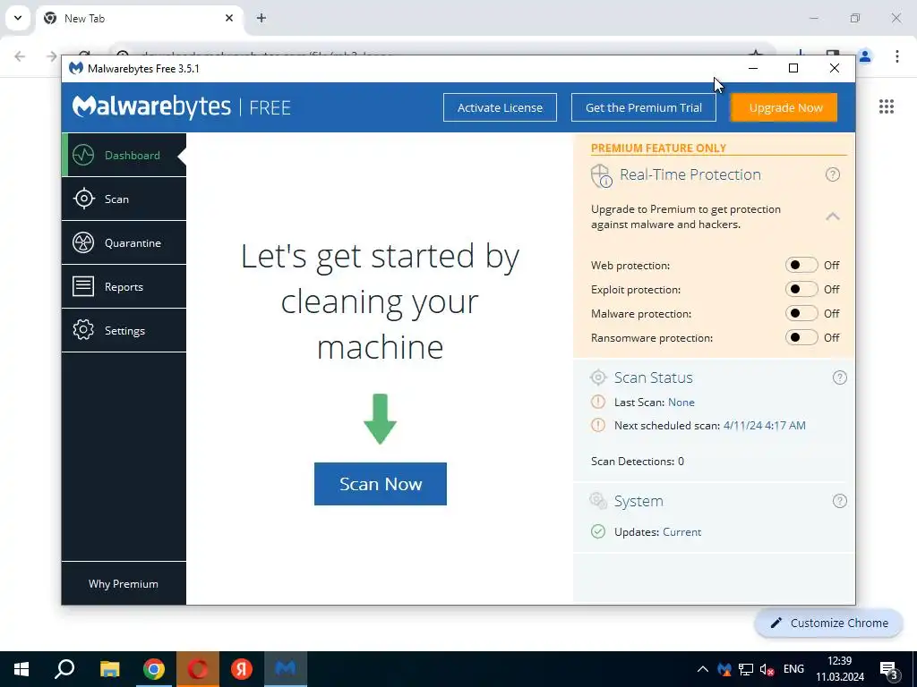Open taskbar search magnifier

coord(64,669)
